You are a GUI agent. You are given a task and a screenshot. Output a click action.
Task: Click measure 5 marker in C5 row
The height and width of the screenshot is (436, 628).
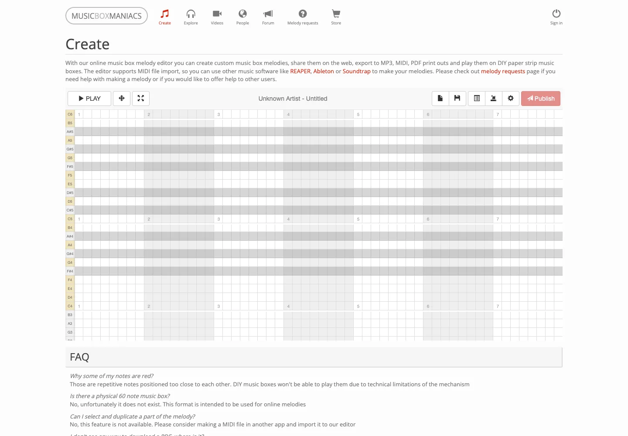point(358,219)
